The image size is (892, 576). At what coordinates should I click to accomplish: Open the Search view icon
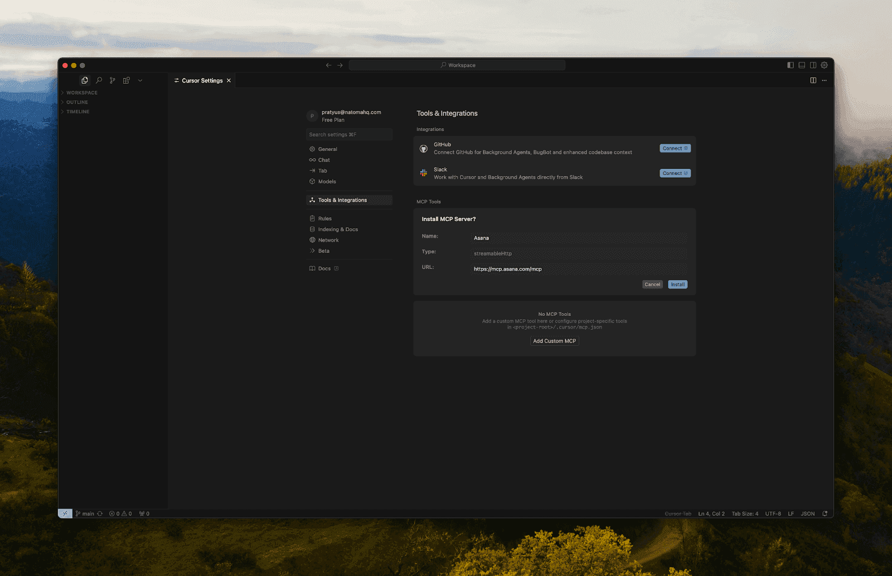point(99,80)
